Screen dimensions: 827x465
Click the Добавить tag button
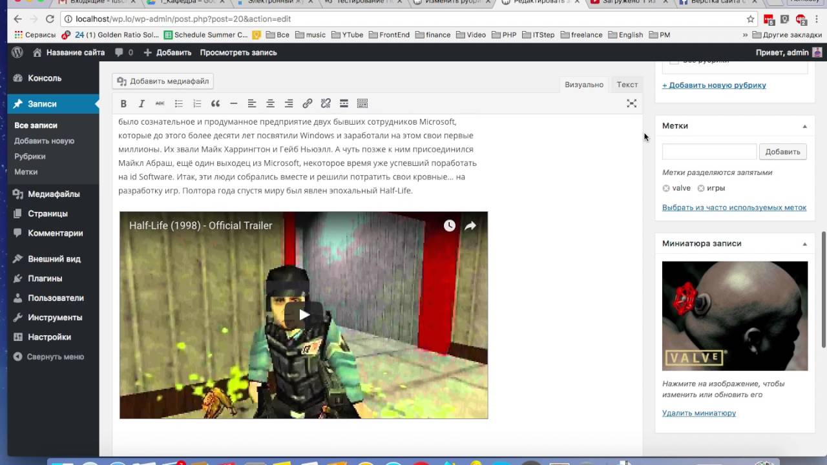(782, 152)
